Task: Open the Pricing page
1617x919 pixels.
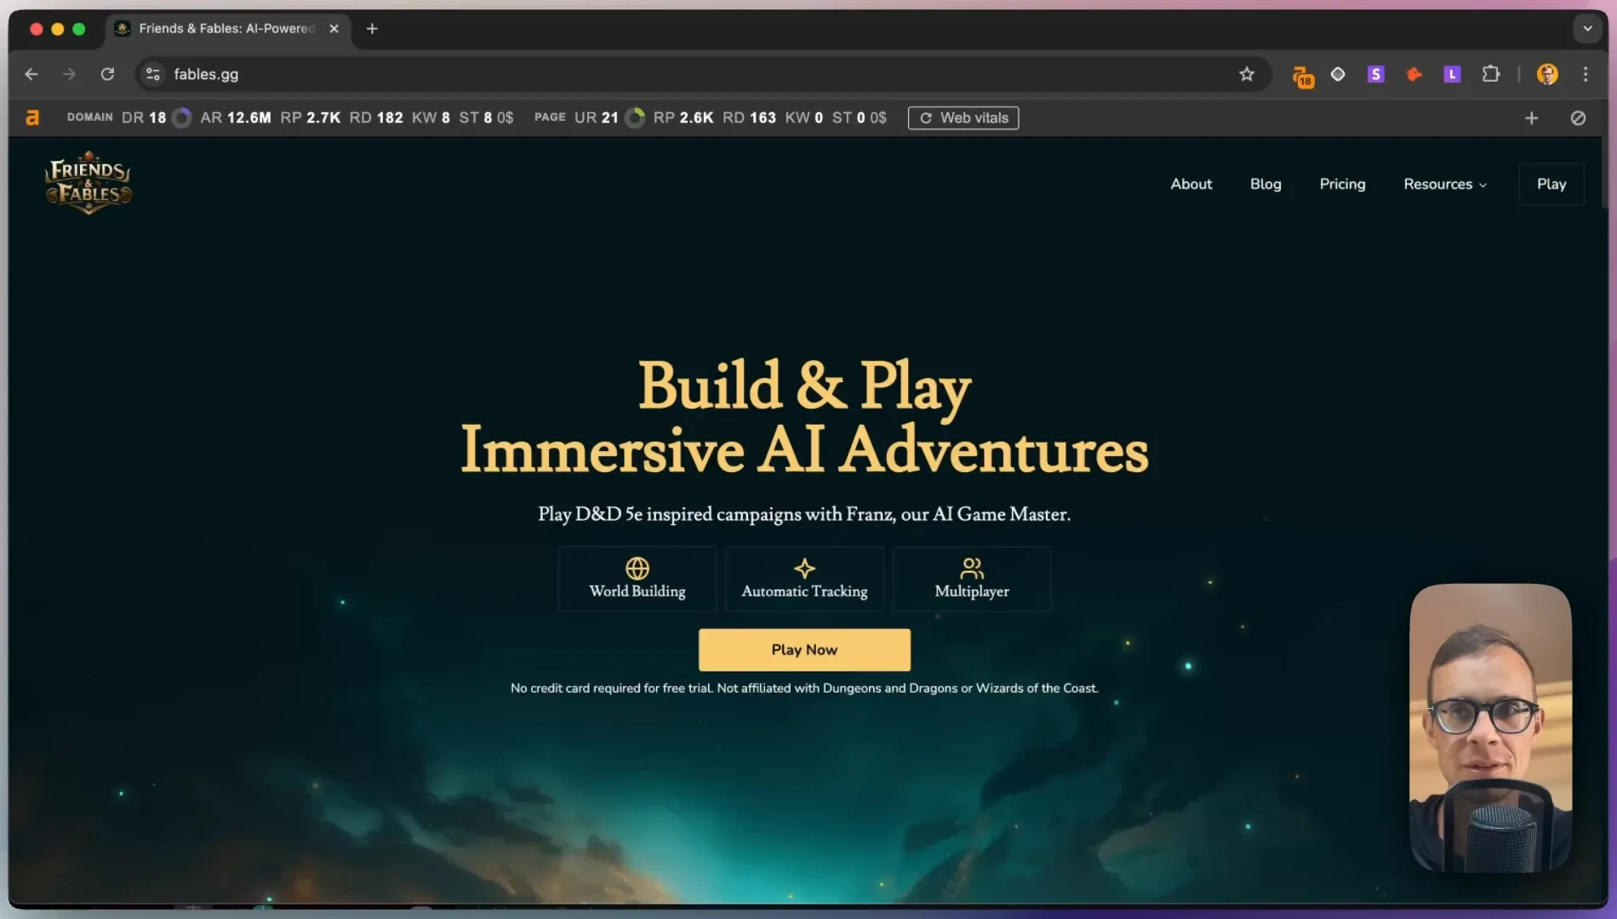Action: [1342, 184]
